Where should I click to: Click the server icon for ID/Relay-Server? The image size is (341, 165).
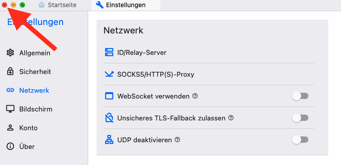point(109,53)
